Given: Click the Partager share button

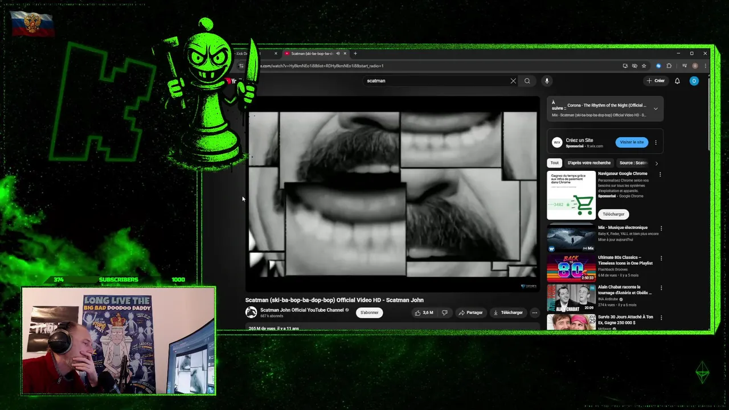Looking at the screenshot, I should [x=471, y=313].
